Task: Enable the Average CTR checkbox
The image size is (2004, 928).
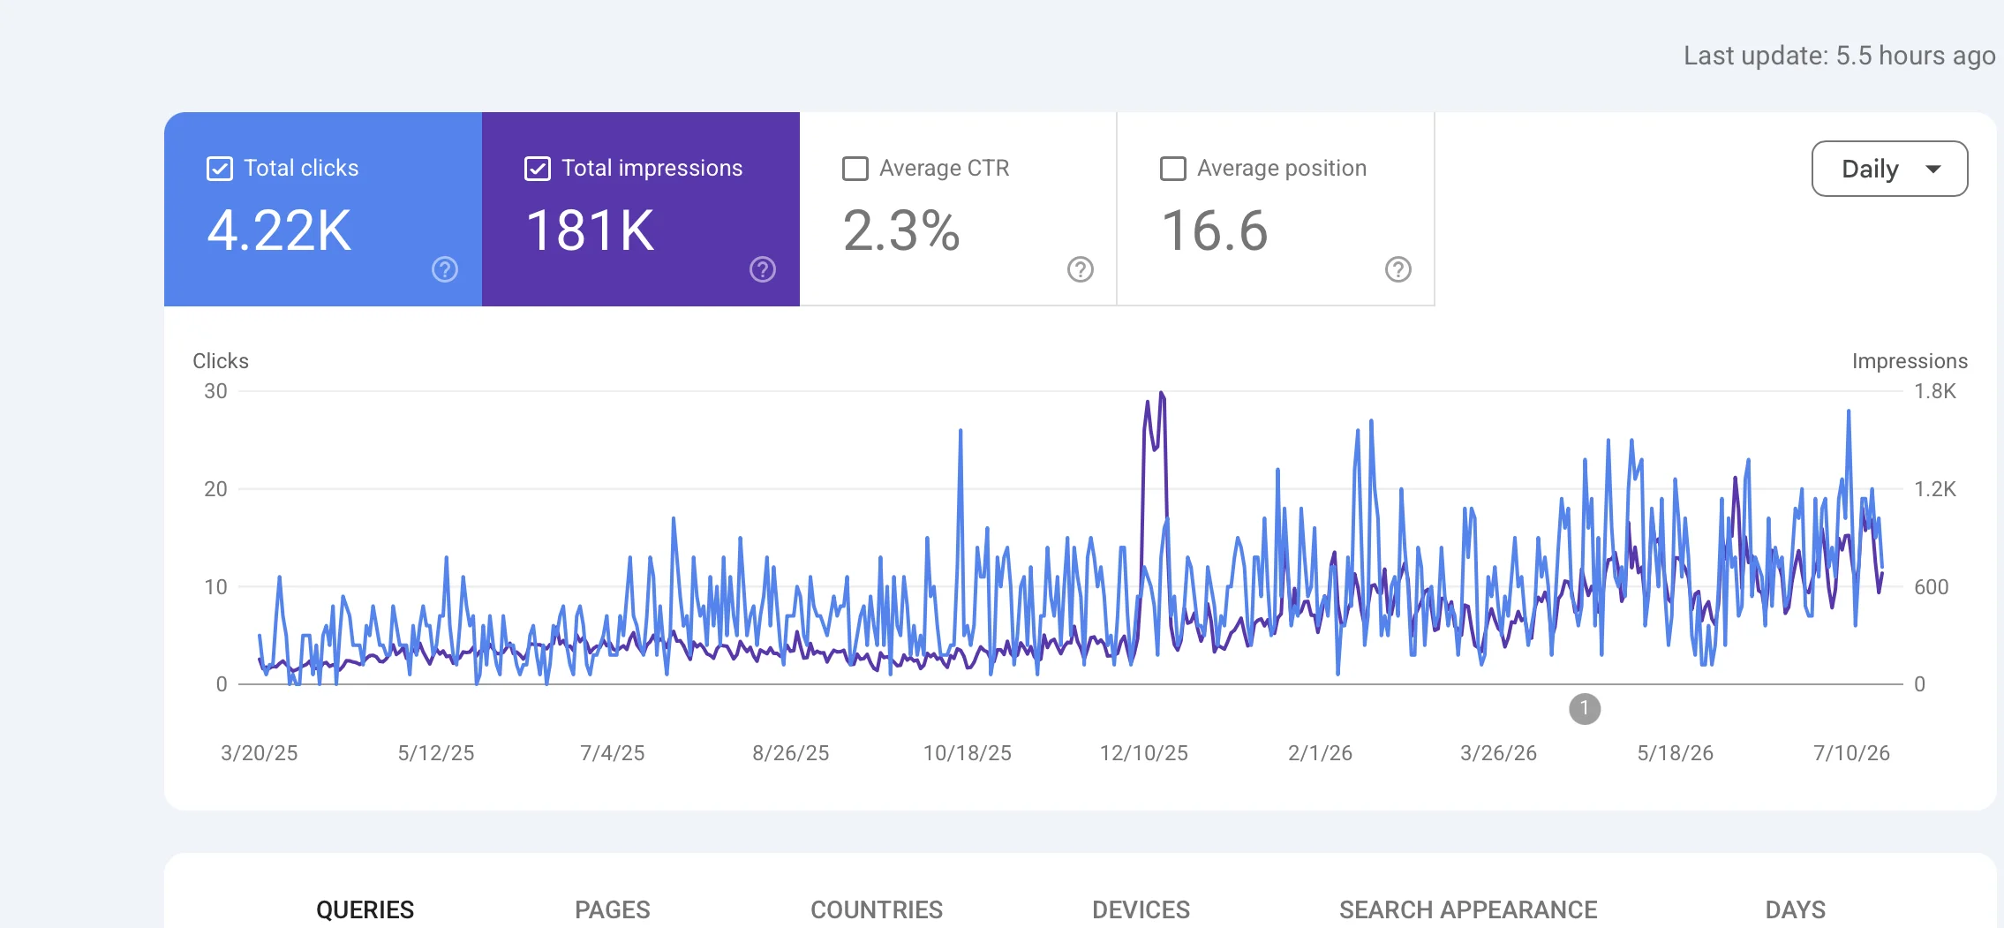Action: coord(855,169)
